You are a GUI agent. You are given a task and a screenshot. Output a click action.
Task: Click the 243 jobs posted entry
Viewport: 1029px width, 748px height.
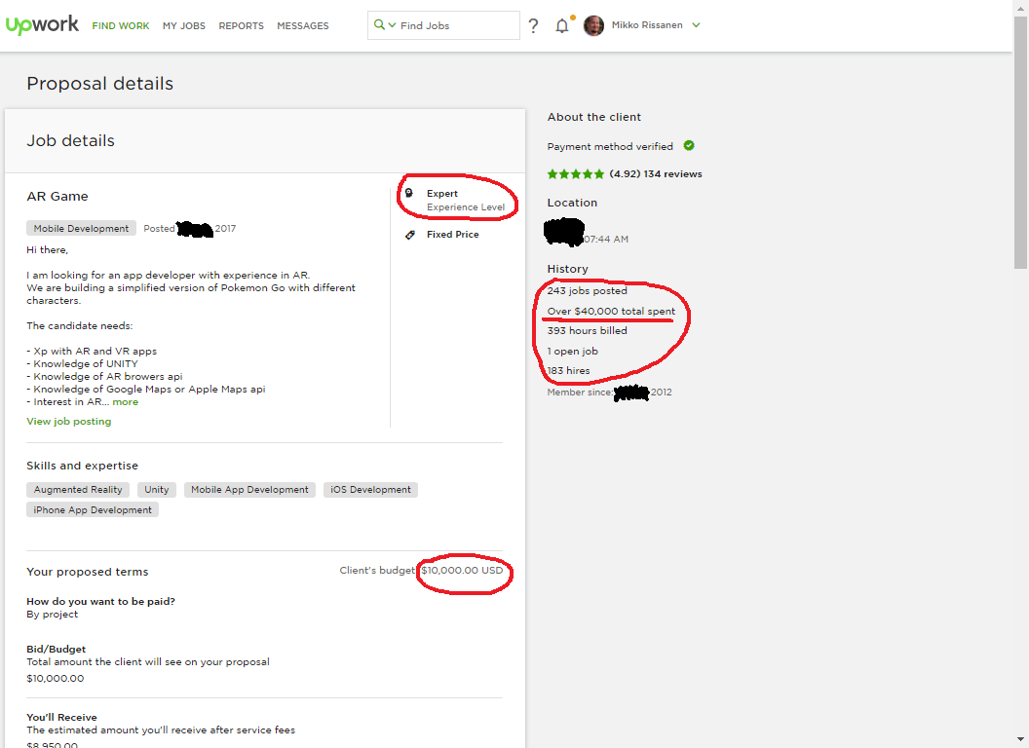point(588,290)
